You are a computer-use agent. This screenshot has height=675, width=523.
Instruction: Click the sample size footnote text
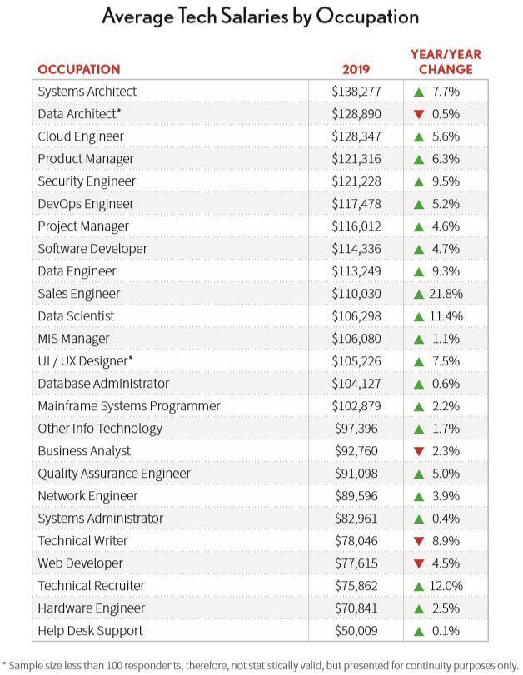[261, 665]
